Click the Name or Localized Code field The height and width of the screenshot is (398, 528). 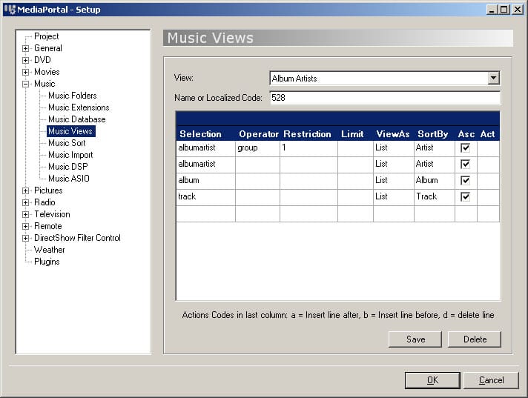pos(385,98)
